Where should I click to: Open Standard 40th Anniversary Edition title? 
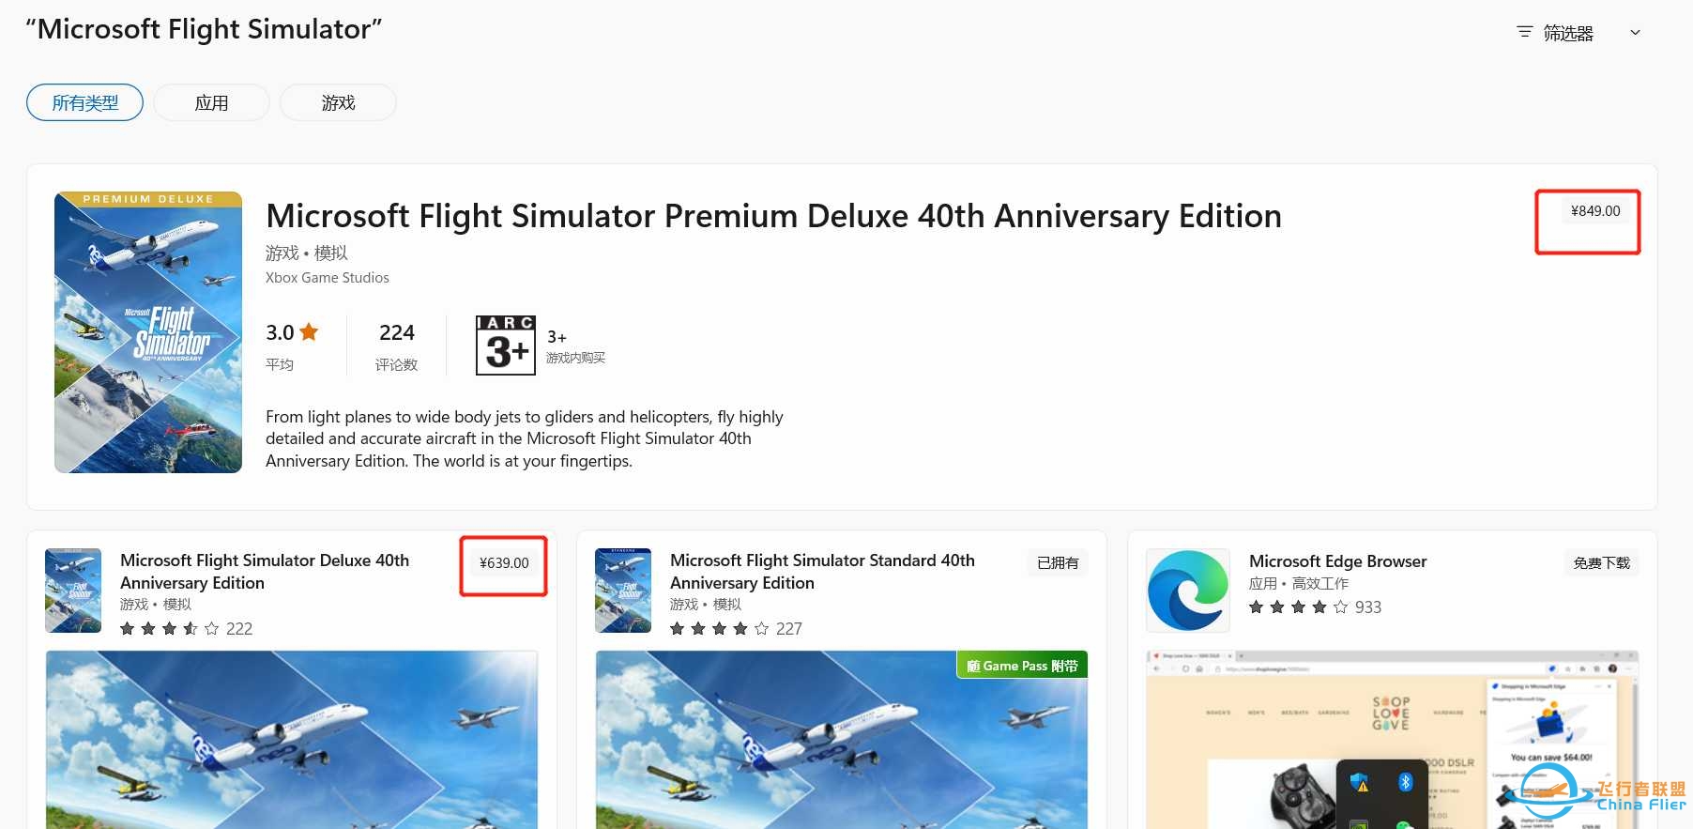pyautogui.click(x=822, y=571)
